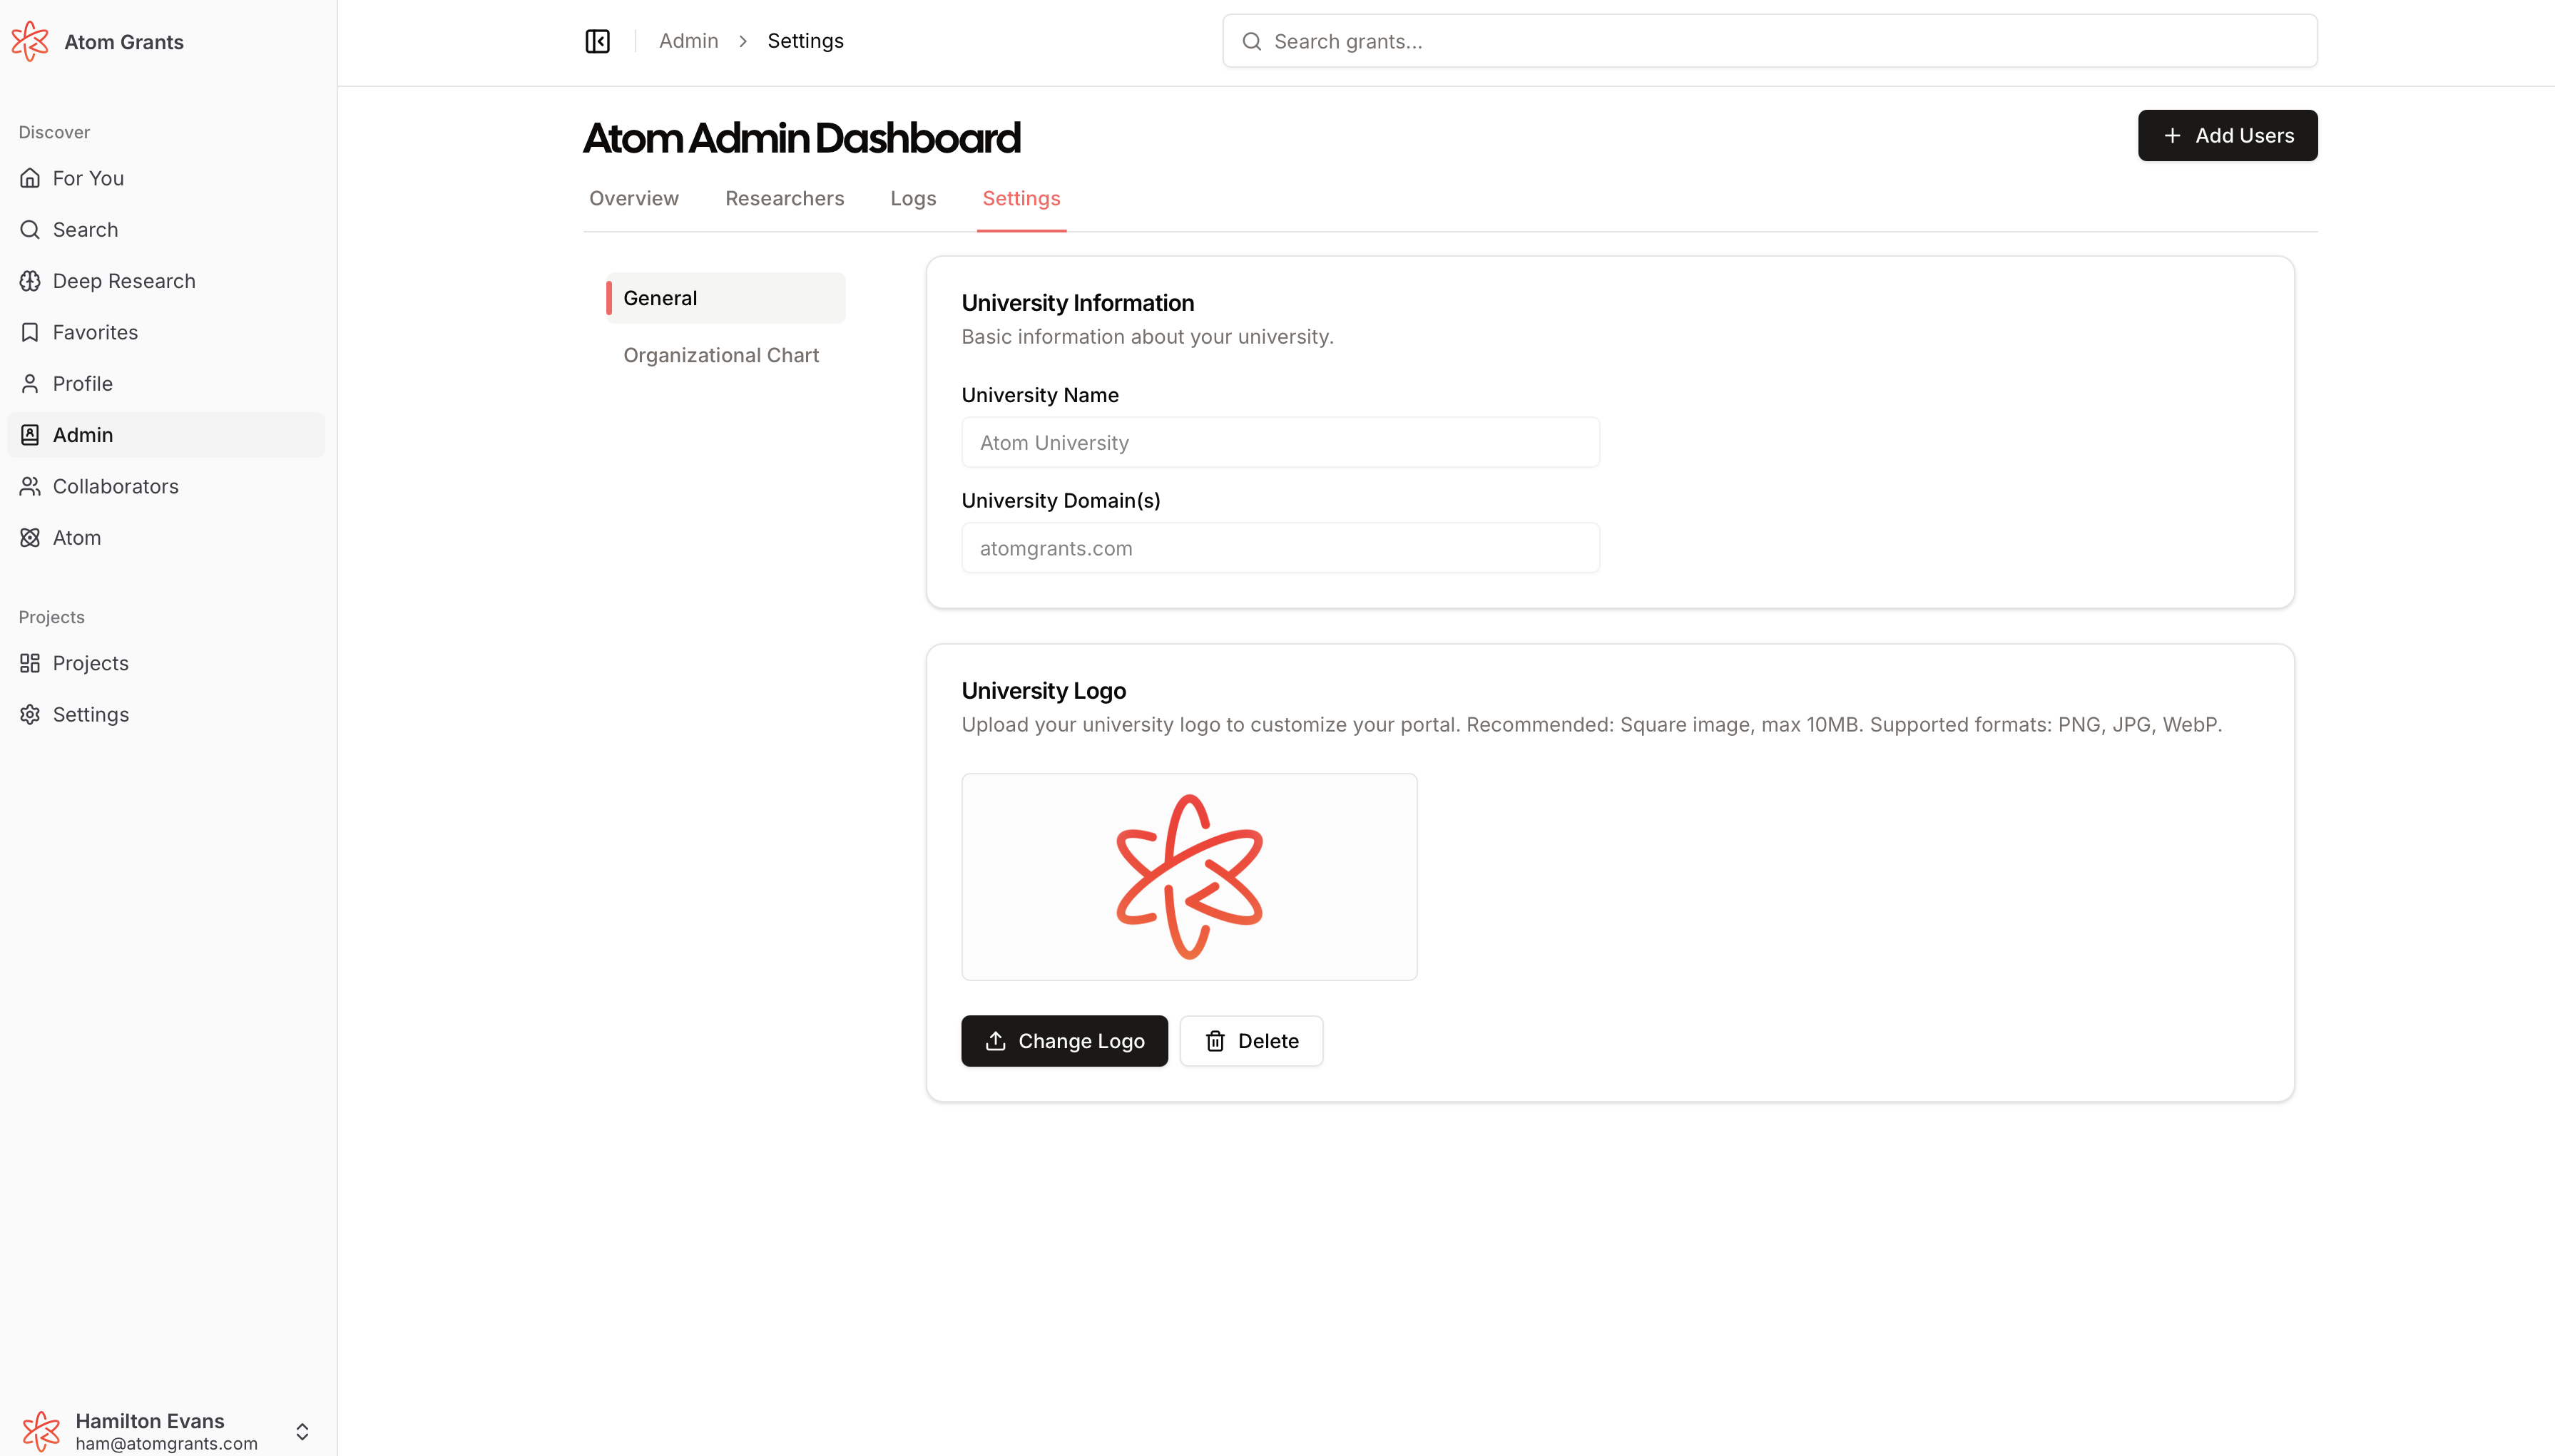This screenshot has height=1456, width=2555.
Task: Click the Admin breadcrumb link
Action: (688, 41)
